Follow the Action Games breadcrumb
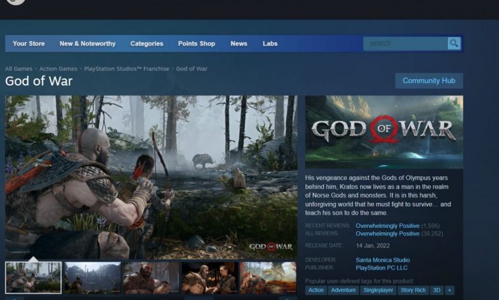The height and width of the screenshot is (300, 499). tap(58, 68)
